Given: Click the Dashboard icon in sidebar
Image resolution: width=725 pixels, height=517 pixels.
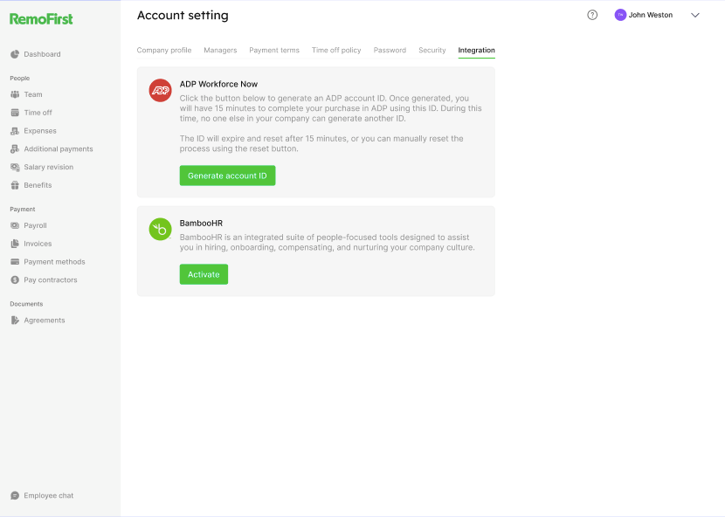Looking at the screenshot, I should (15, 54).
